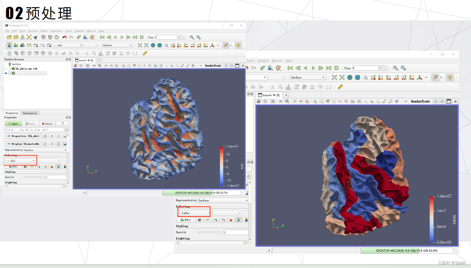Screen dimensions: 471x268
Task: Open the lable coloring dropdown in right window
Action: 194,212
